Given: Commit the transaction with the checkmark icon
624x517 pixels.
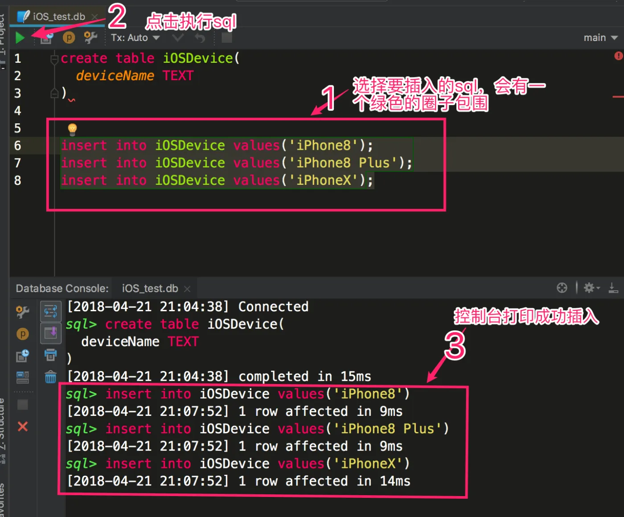Looking at the screenshot, I should coord(178,37).
